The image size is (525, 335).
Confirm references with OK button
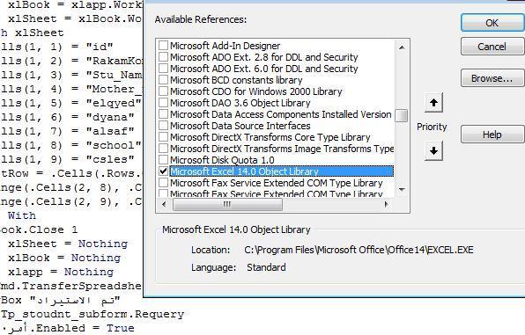click(492, 23)
